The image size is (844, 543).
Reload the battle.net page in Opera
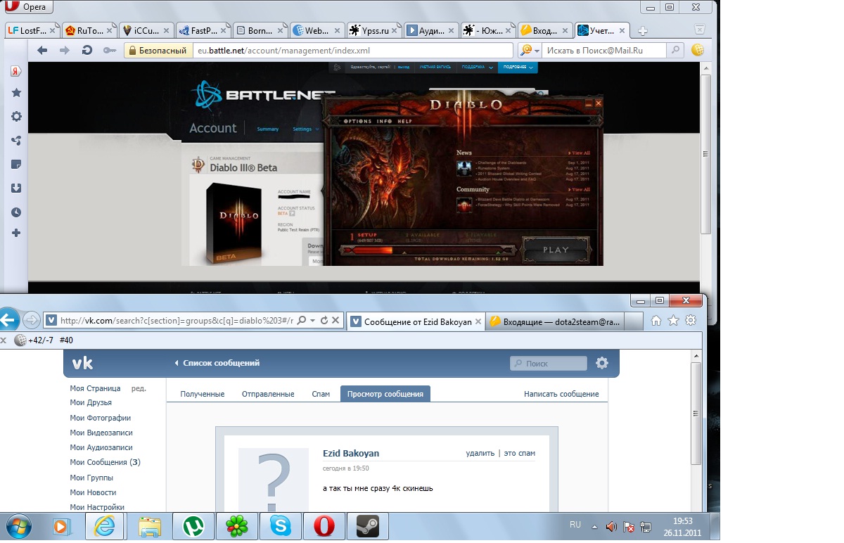[87, 50]
